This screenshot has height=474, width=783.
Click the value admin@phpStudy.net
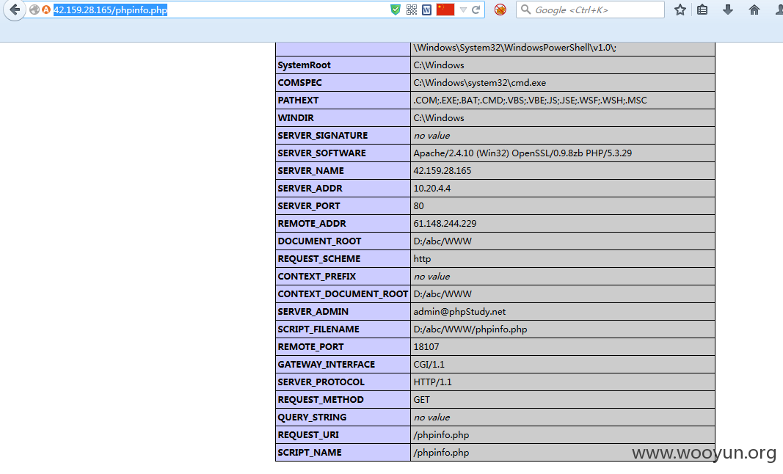459,312
